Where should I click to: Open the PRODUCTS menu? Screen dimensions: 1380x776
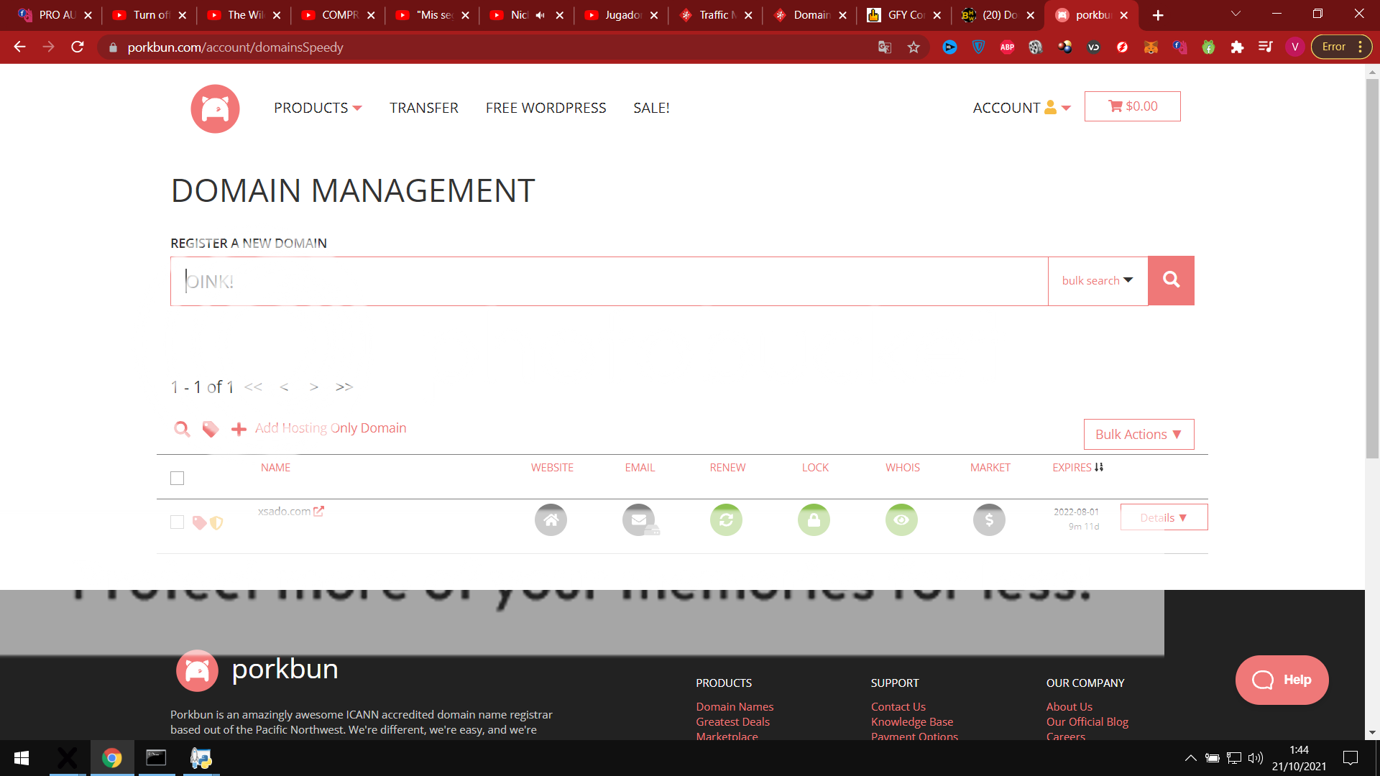point(318,108)
